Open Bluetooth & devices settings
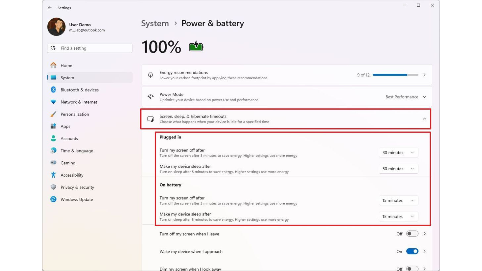The width and height of the screenshot is (482, 271). [53, 90]
